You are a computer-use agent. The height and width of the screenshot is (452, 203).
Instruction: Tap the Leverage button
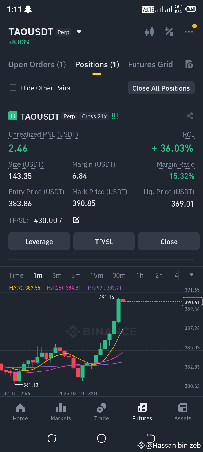tap(39, 242)
